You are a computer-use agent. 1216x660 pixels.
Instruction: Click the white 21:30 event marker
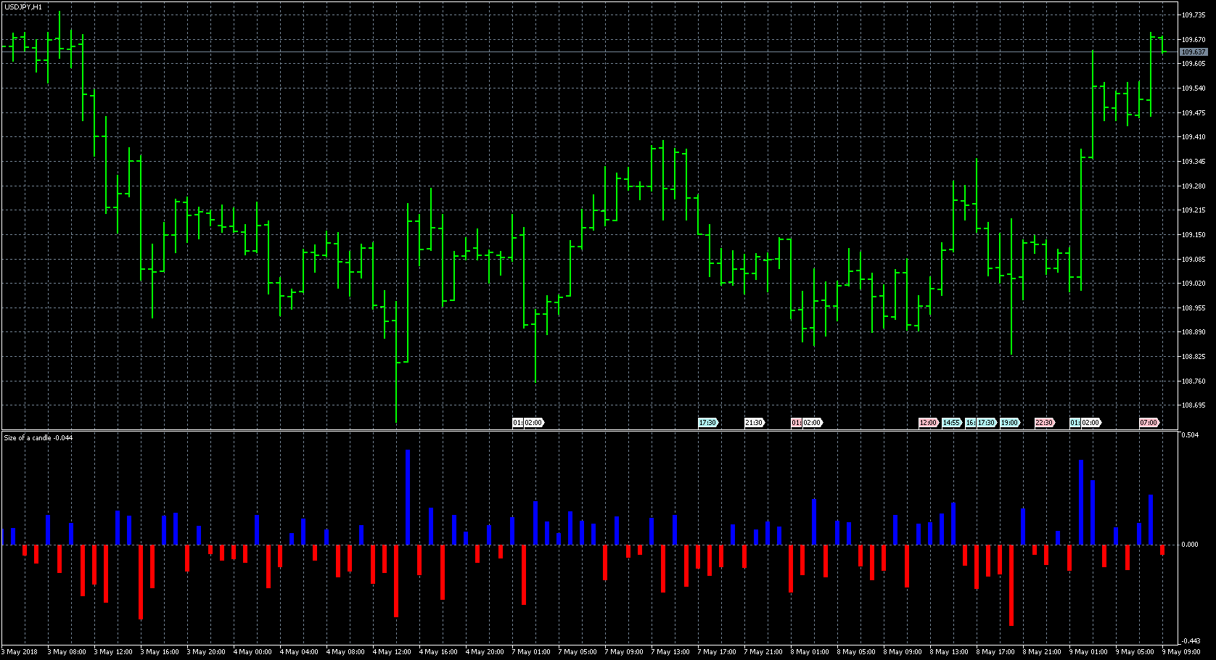[x=754, y=423]
